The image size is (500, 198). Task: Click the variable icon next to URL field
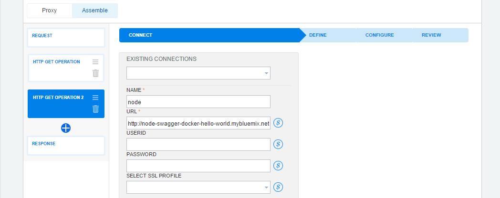tap(278, 123)
